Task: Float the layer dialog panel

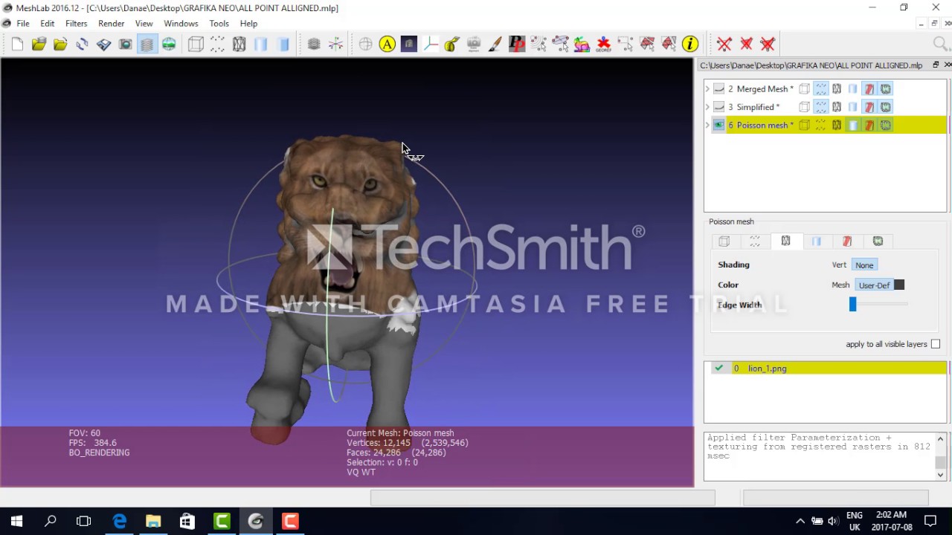Action: point(936,65)
